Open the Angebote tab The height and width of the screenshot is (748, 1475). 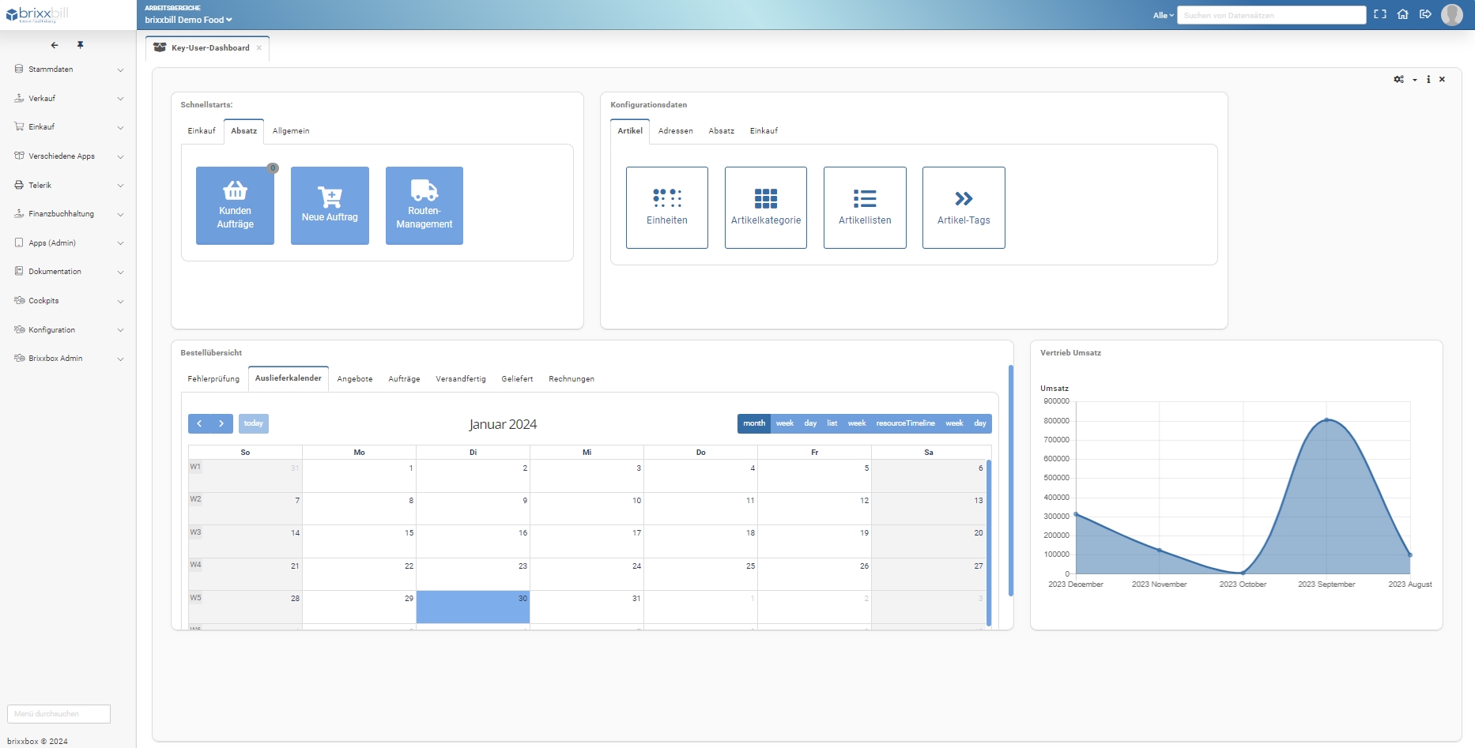(355, 379)
